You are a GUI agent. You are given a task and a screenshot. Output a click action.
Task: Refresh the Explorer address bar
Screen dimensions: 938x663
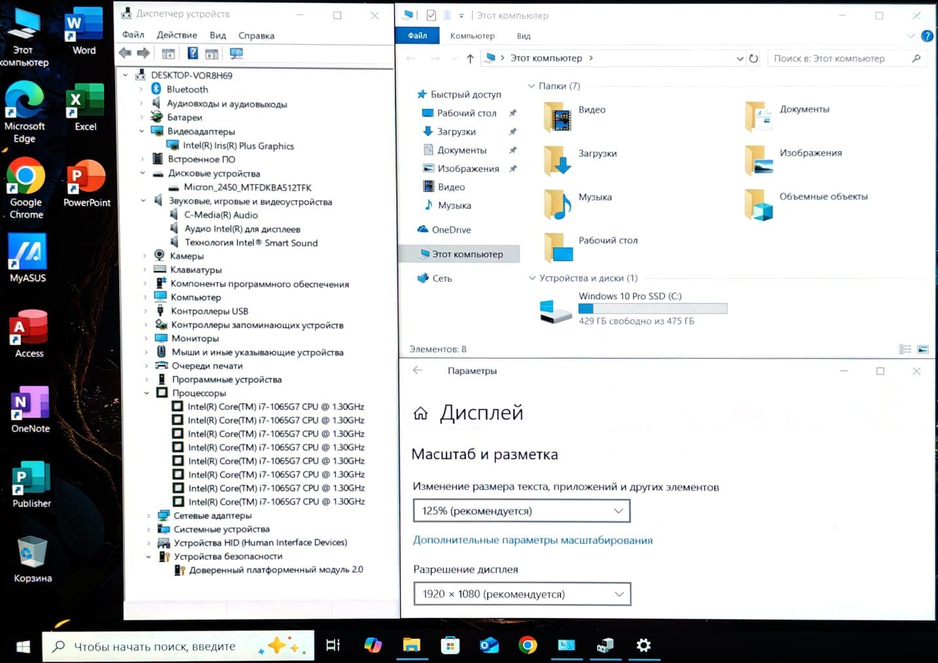[x=753, y=58]
